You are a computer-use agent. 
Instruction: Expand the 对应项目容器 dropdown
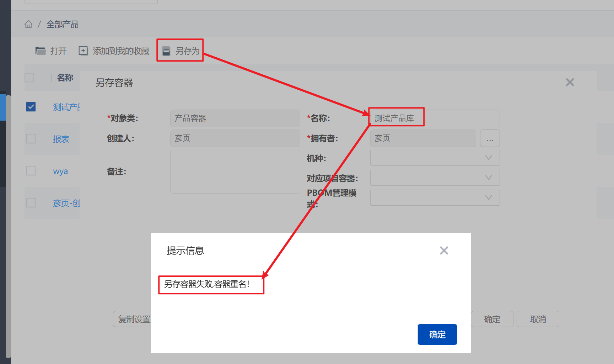(435, 178)
